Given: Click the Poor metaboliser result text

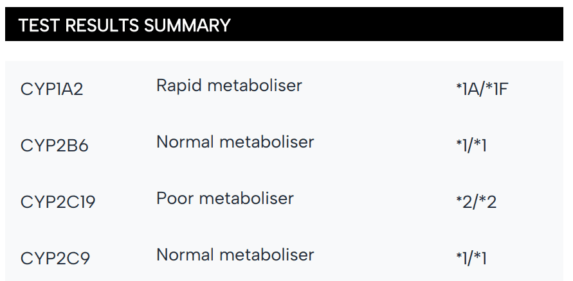Looking at the screenshot, I should (x=224, y=198).
